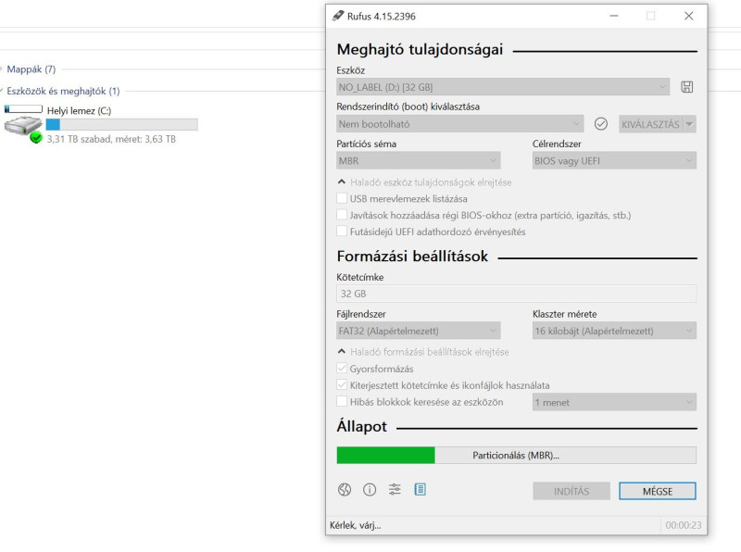The image size is (741, 552).
Task: Click the checkmark hash icon beside boot selection
Action: [x=600, y=124]
